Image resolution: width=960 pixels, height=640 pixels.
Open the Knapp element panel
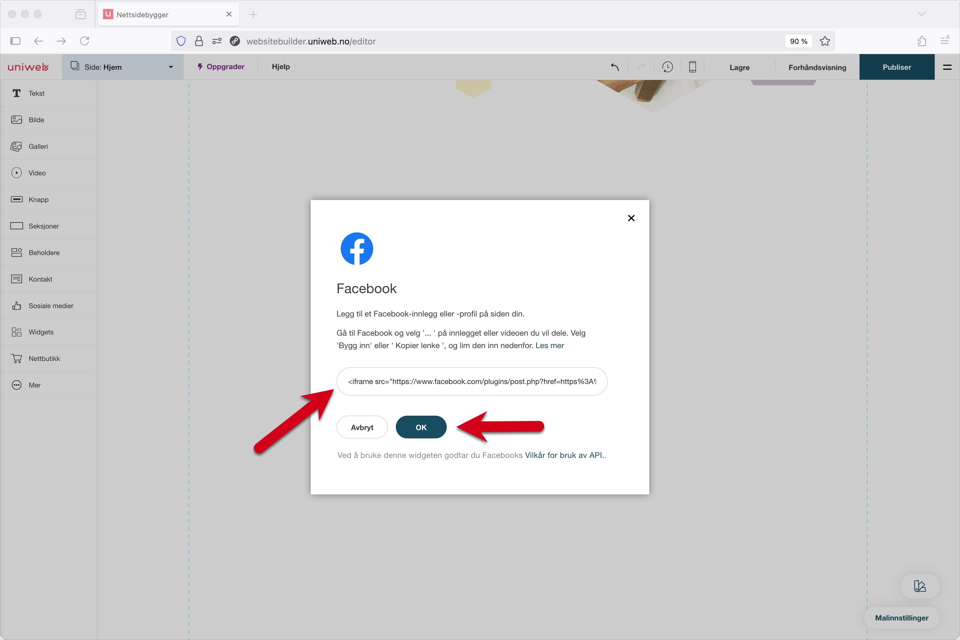click(48, 199)
